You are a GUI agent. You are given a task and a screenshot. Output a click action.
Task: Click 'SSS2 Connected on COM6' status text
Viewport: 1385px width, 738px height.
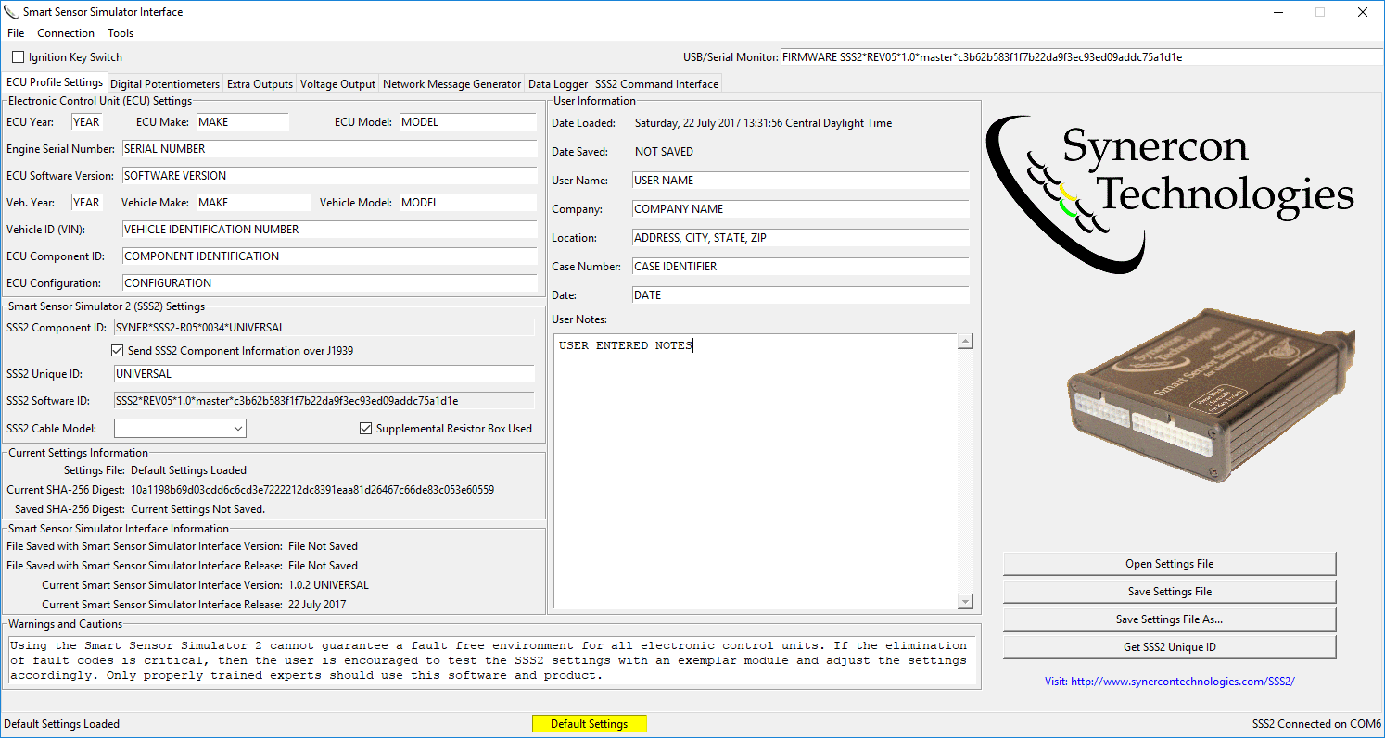coord(1316,724)
